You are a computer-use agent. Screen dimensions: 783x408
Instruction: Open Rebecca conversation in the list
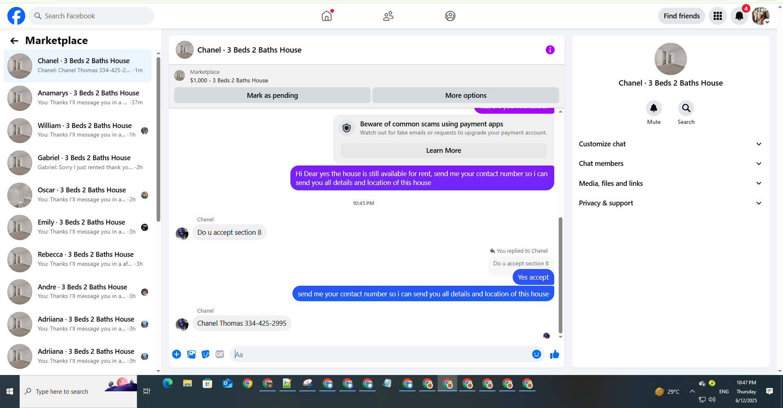[x=78, y=259]
